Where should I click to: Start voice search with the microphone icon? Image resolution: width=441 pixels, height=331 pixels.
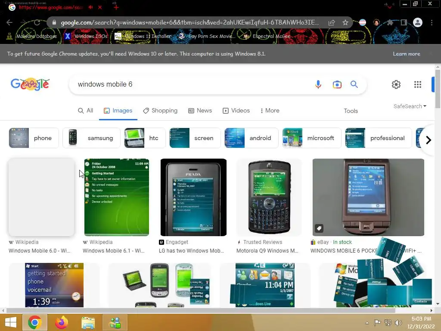(318, 84)
